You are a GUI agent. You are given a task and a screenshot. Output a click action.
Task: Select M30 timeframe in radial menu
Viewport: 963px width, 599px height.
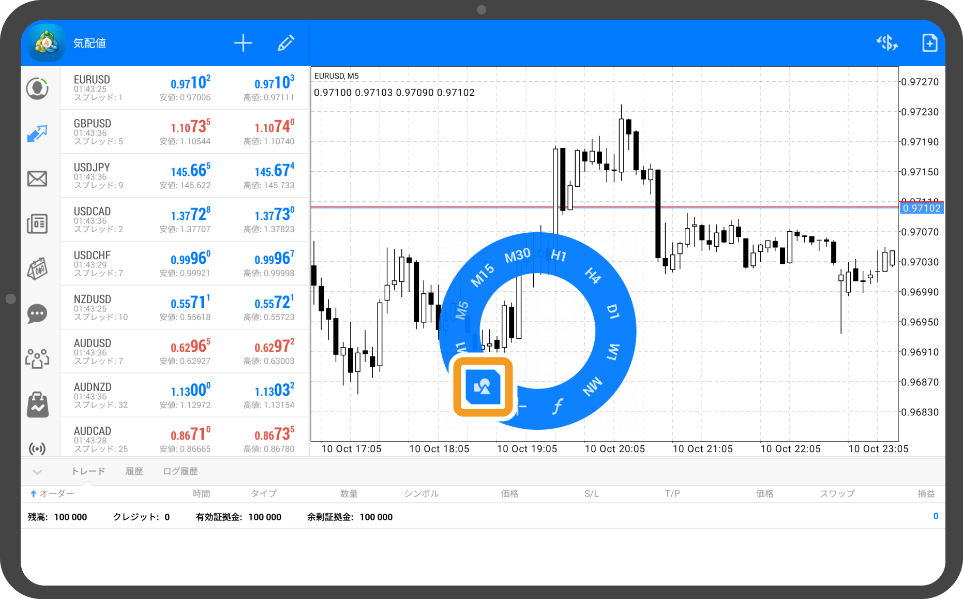pos(517,256)
